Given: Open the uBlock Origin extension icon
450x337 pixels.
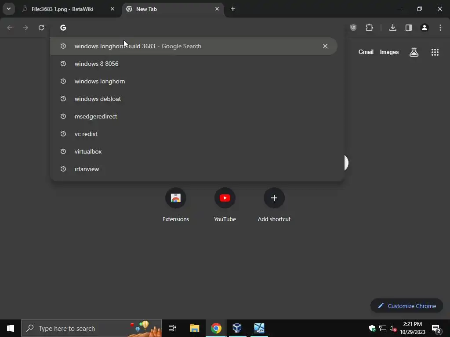Looking at the screenshot, I should coord(353,28).
